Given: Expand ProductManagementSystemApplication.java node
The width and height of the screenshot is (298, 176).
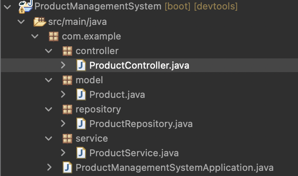Looking at the screenshot, I should pyautogui.click(x=49, y=168).
